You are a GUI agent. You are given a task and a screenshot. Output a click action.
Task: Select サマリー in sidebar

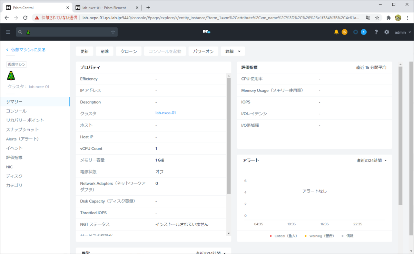[34, 102]
